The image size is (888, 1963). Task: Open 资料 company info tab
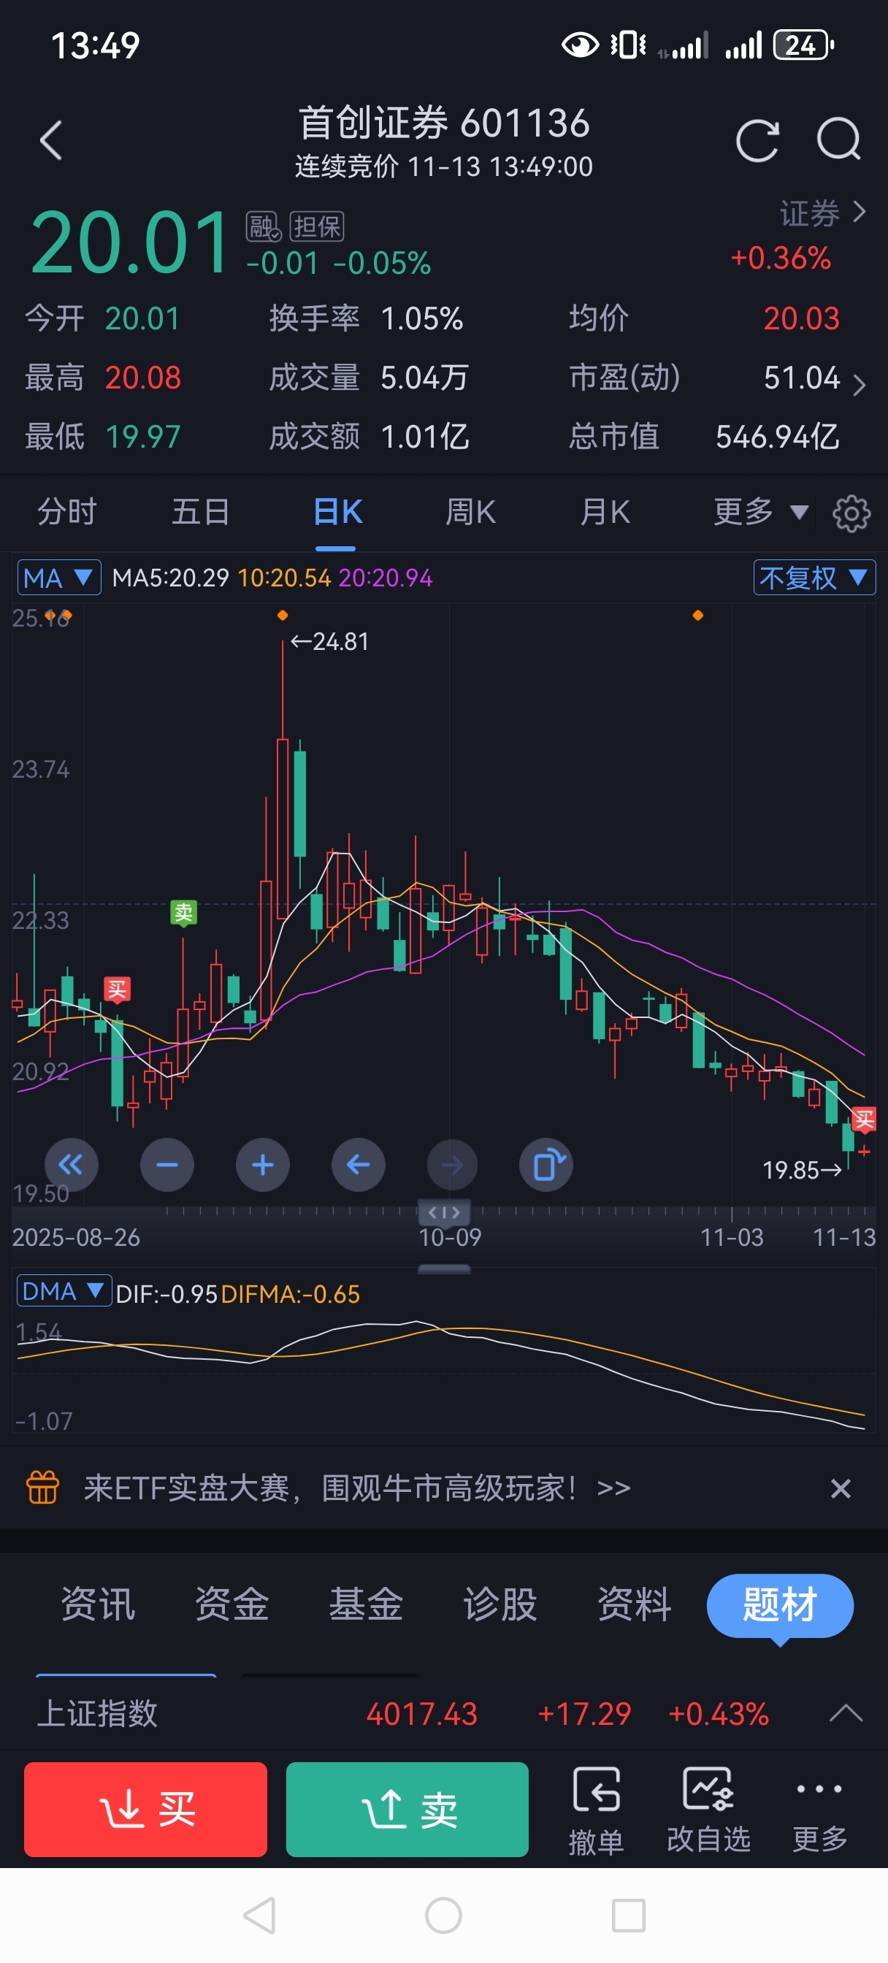(634, 1604)
